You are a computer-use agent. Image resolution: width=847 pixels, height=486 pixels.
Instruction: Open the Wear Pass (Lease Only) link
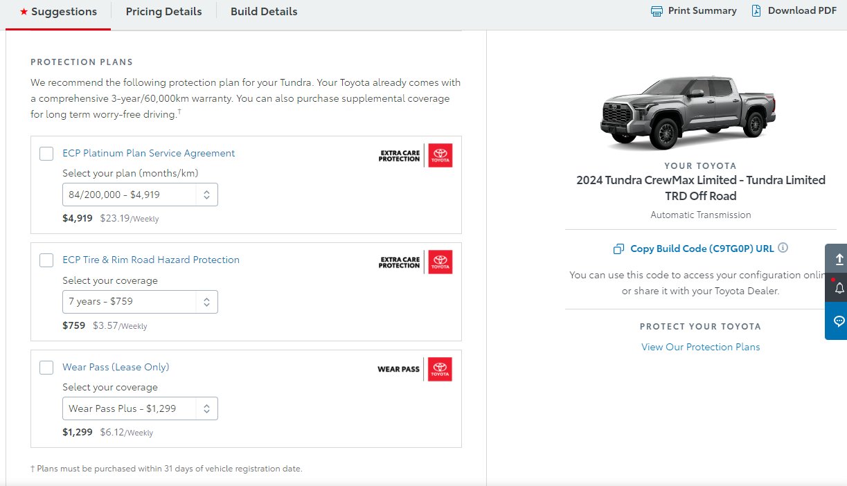[x=116, y=367]
